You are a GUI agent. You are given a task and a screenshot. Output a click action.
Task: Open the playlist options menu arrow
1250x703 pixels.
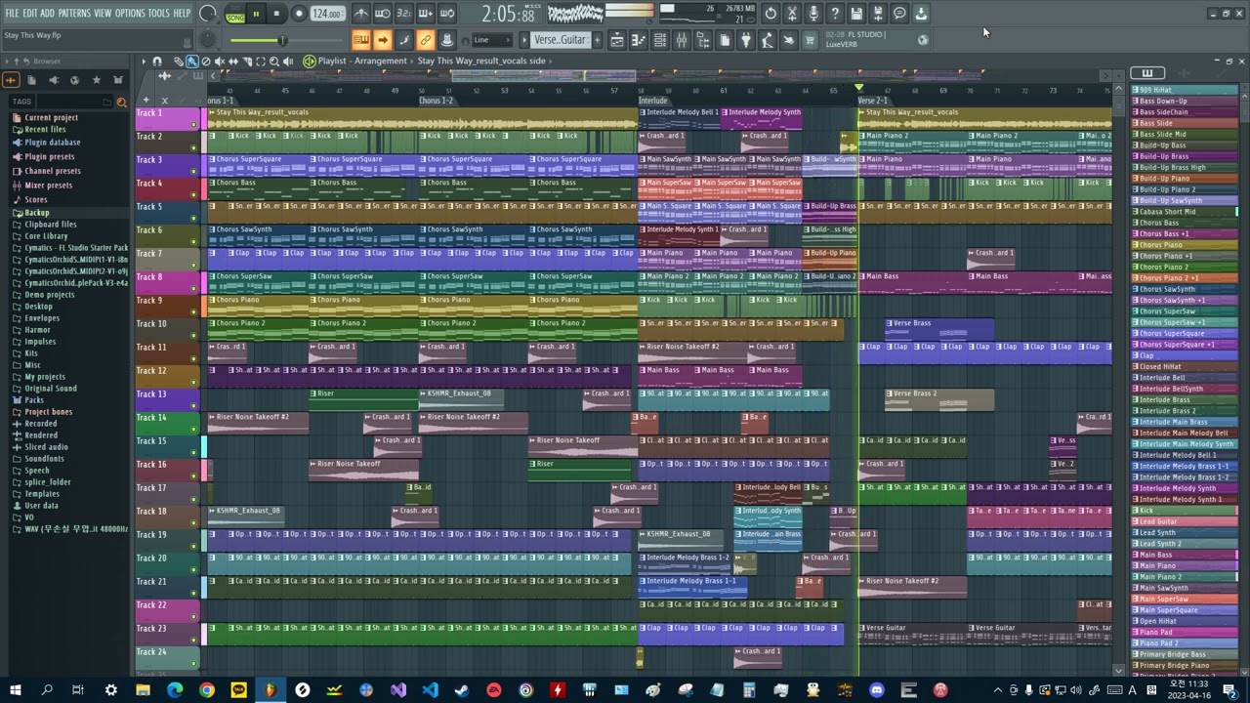pyautogui.click(x=144, y=62)
